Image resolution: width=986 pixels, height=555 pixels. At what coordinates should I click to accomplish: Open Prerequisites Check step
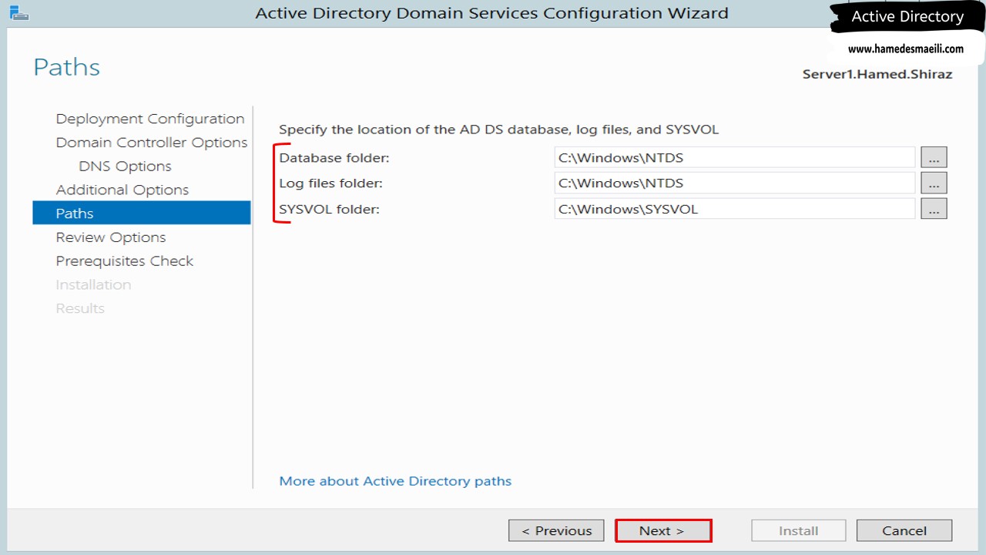pos(124,261)
